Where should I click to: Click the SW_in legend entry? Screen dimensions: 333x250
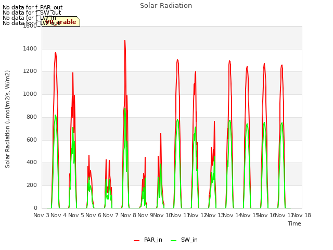184,240
